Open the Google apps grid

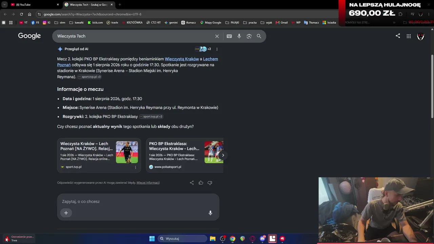point(409,36)
